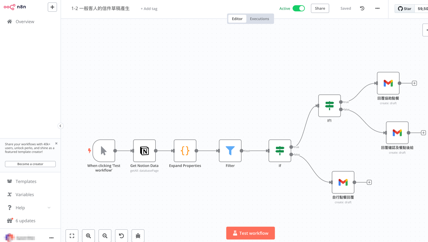
Task: Open workflow history clock icon
Action: pos(362,8)
